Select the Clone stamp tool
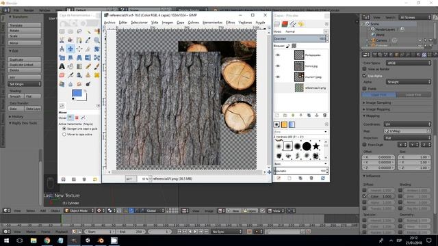Screen dimensions: 438x246 click(88, 75)
